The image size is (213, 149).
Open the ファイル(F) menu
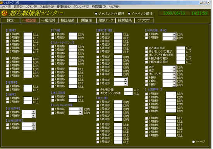point(6,7)
